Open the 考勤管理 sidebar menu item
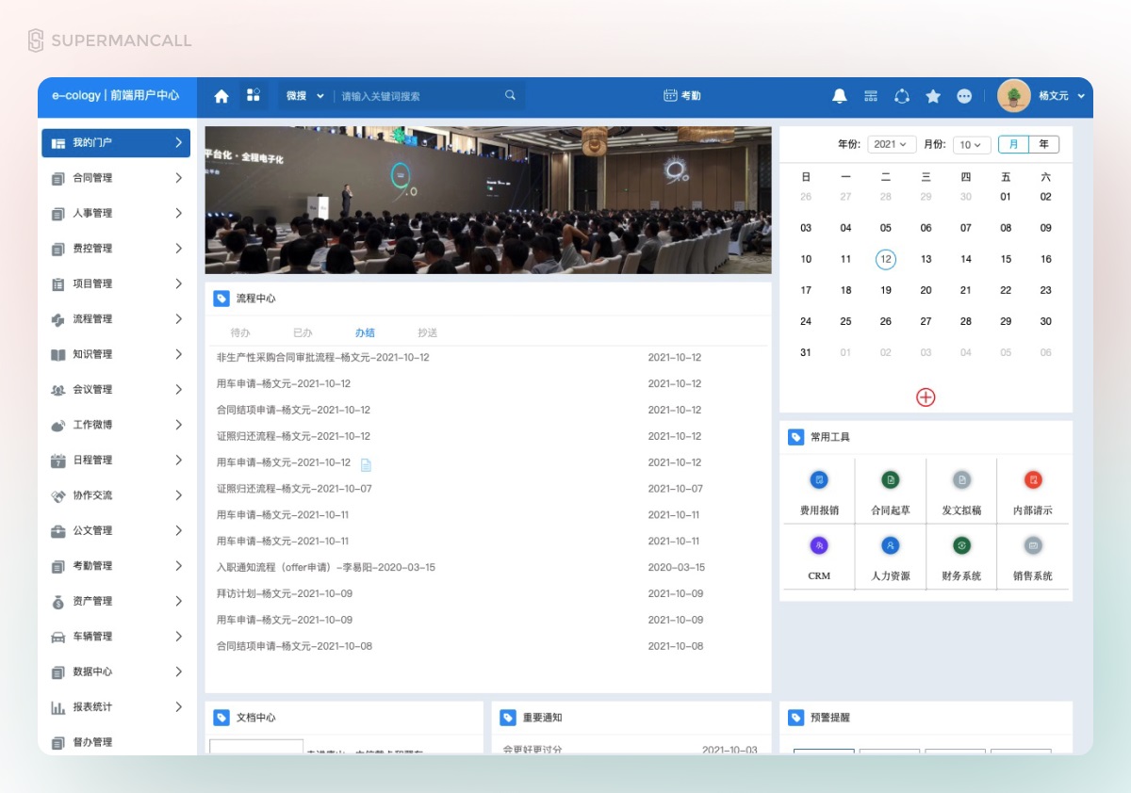This screenshot has width=1131, height=793. click(116, 566)
